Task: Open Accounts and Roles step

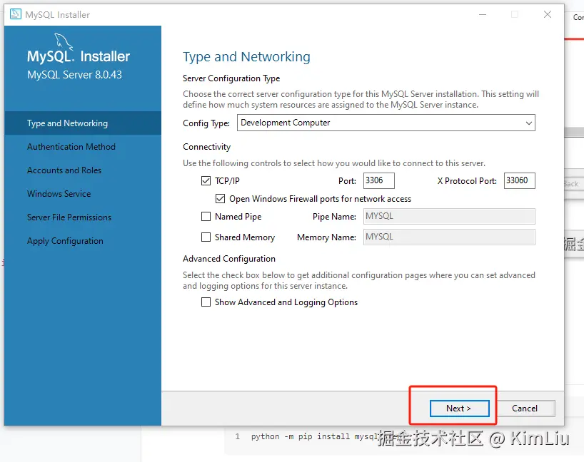Action: [64, 170]
